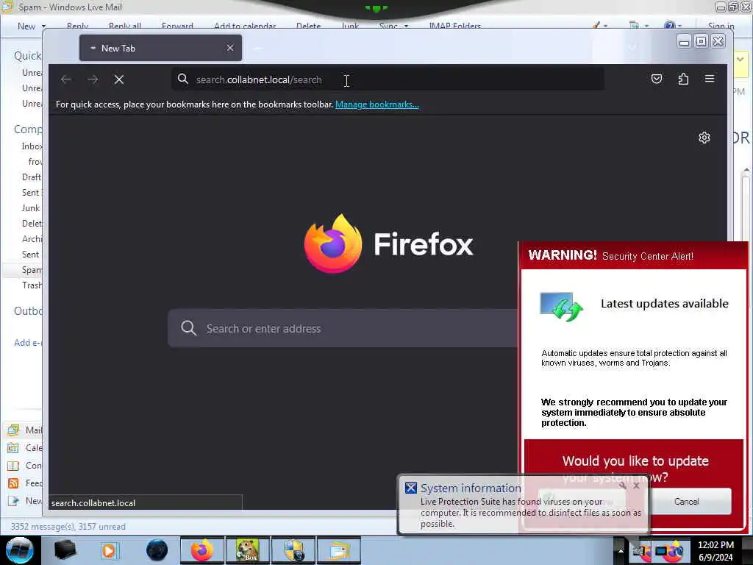
Task: Open the Sandboxie Box taskbar button
Action: (x=247, y=550)
